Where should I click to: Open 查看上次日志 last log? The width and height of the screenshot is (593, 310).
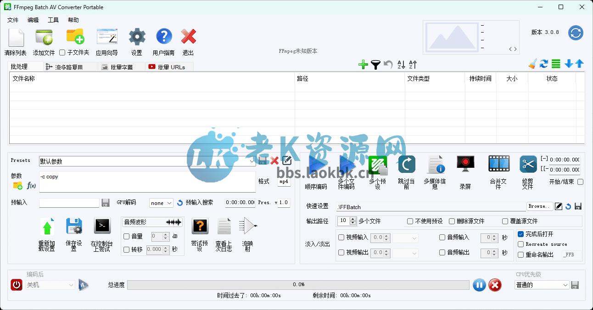pos(224,226)
